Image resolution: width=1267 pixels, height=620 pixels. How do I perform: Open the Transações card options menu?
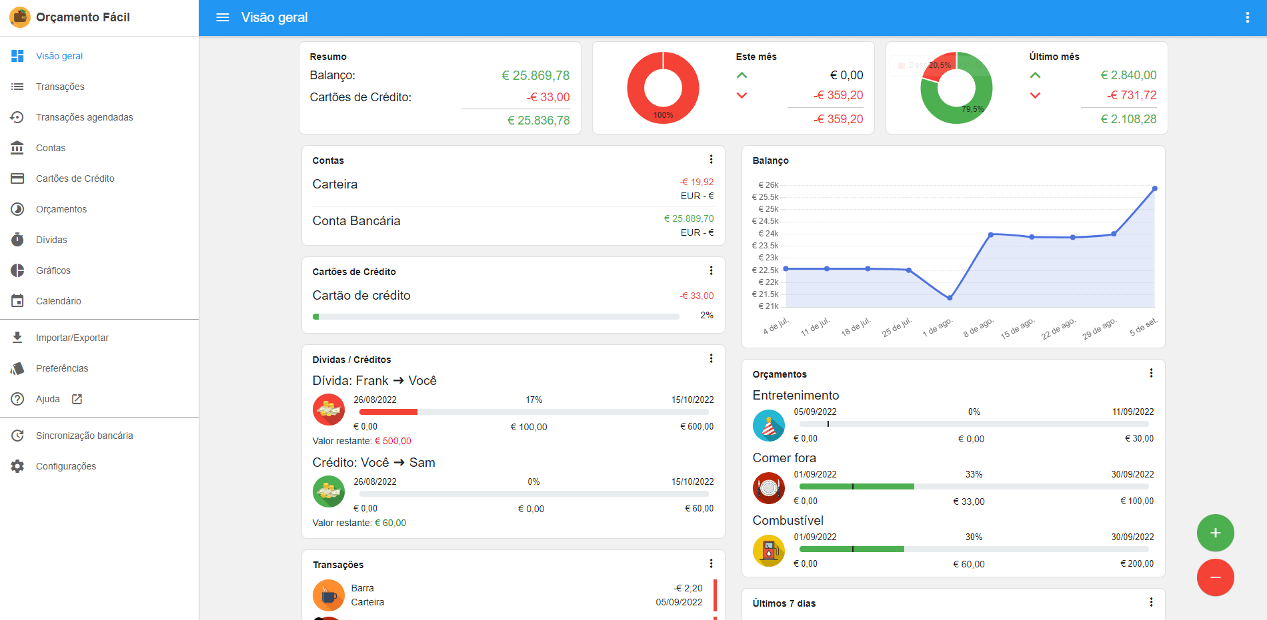coord(711,564)
